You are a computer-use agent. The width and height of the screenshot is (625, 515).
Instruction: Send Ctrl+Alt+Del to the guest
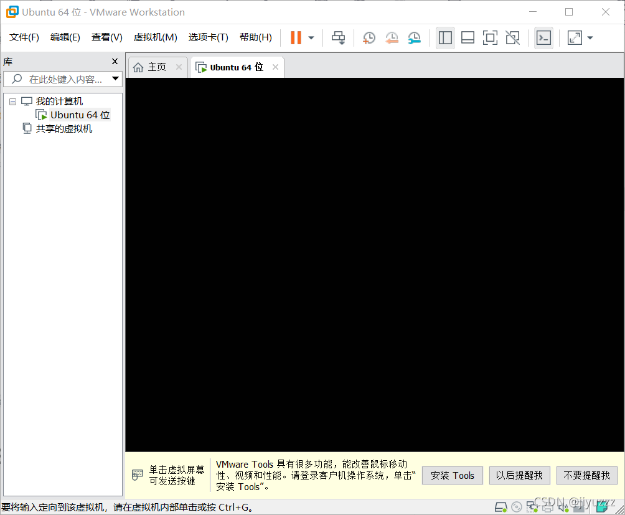pyautogui.click(x=338, y=37)
